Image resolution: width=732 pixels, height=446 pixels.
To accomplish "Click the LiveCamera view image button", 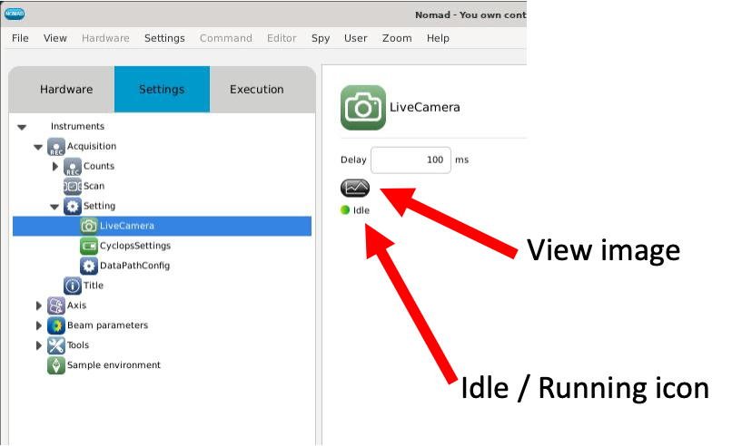I will click(x=355, y=188).
